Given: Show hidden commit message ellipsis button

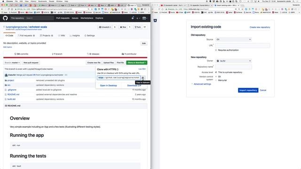Looking at the screenshot, I should (x=66, y=75).
